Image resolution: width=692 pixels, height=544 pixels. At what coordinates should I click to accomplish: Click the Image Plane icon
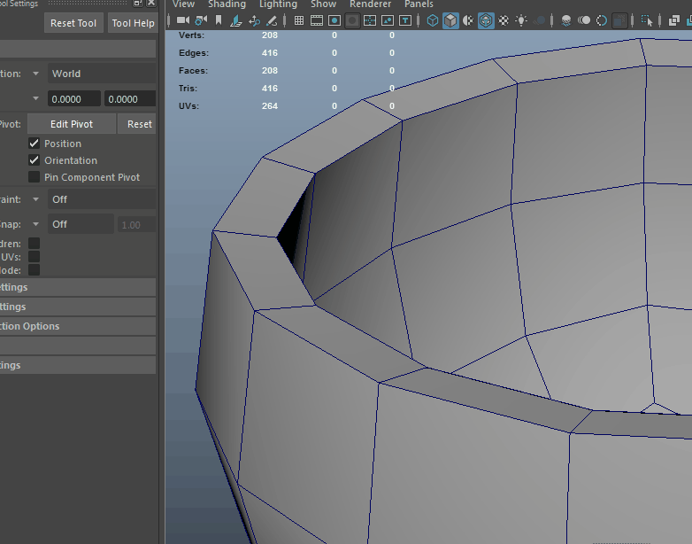236,20
